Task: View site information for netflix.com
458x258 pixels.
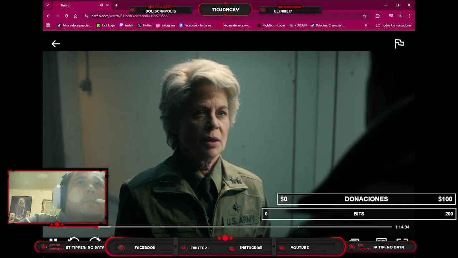Action: click(x=86, y=16)
